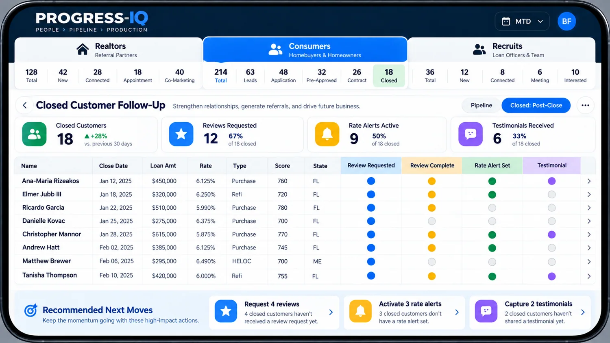
Task: Toggle Testimonial for Danielle Kovac
Action: point(552,221)
